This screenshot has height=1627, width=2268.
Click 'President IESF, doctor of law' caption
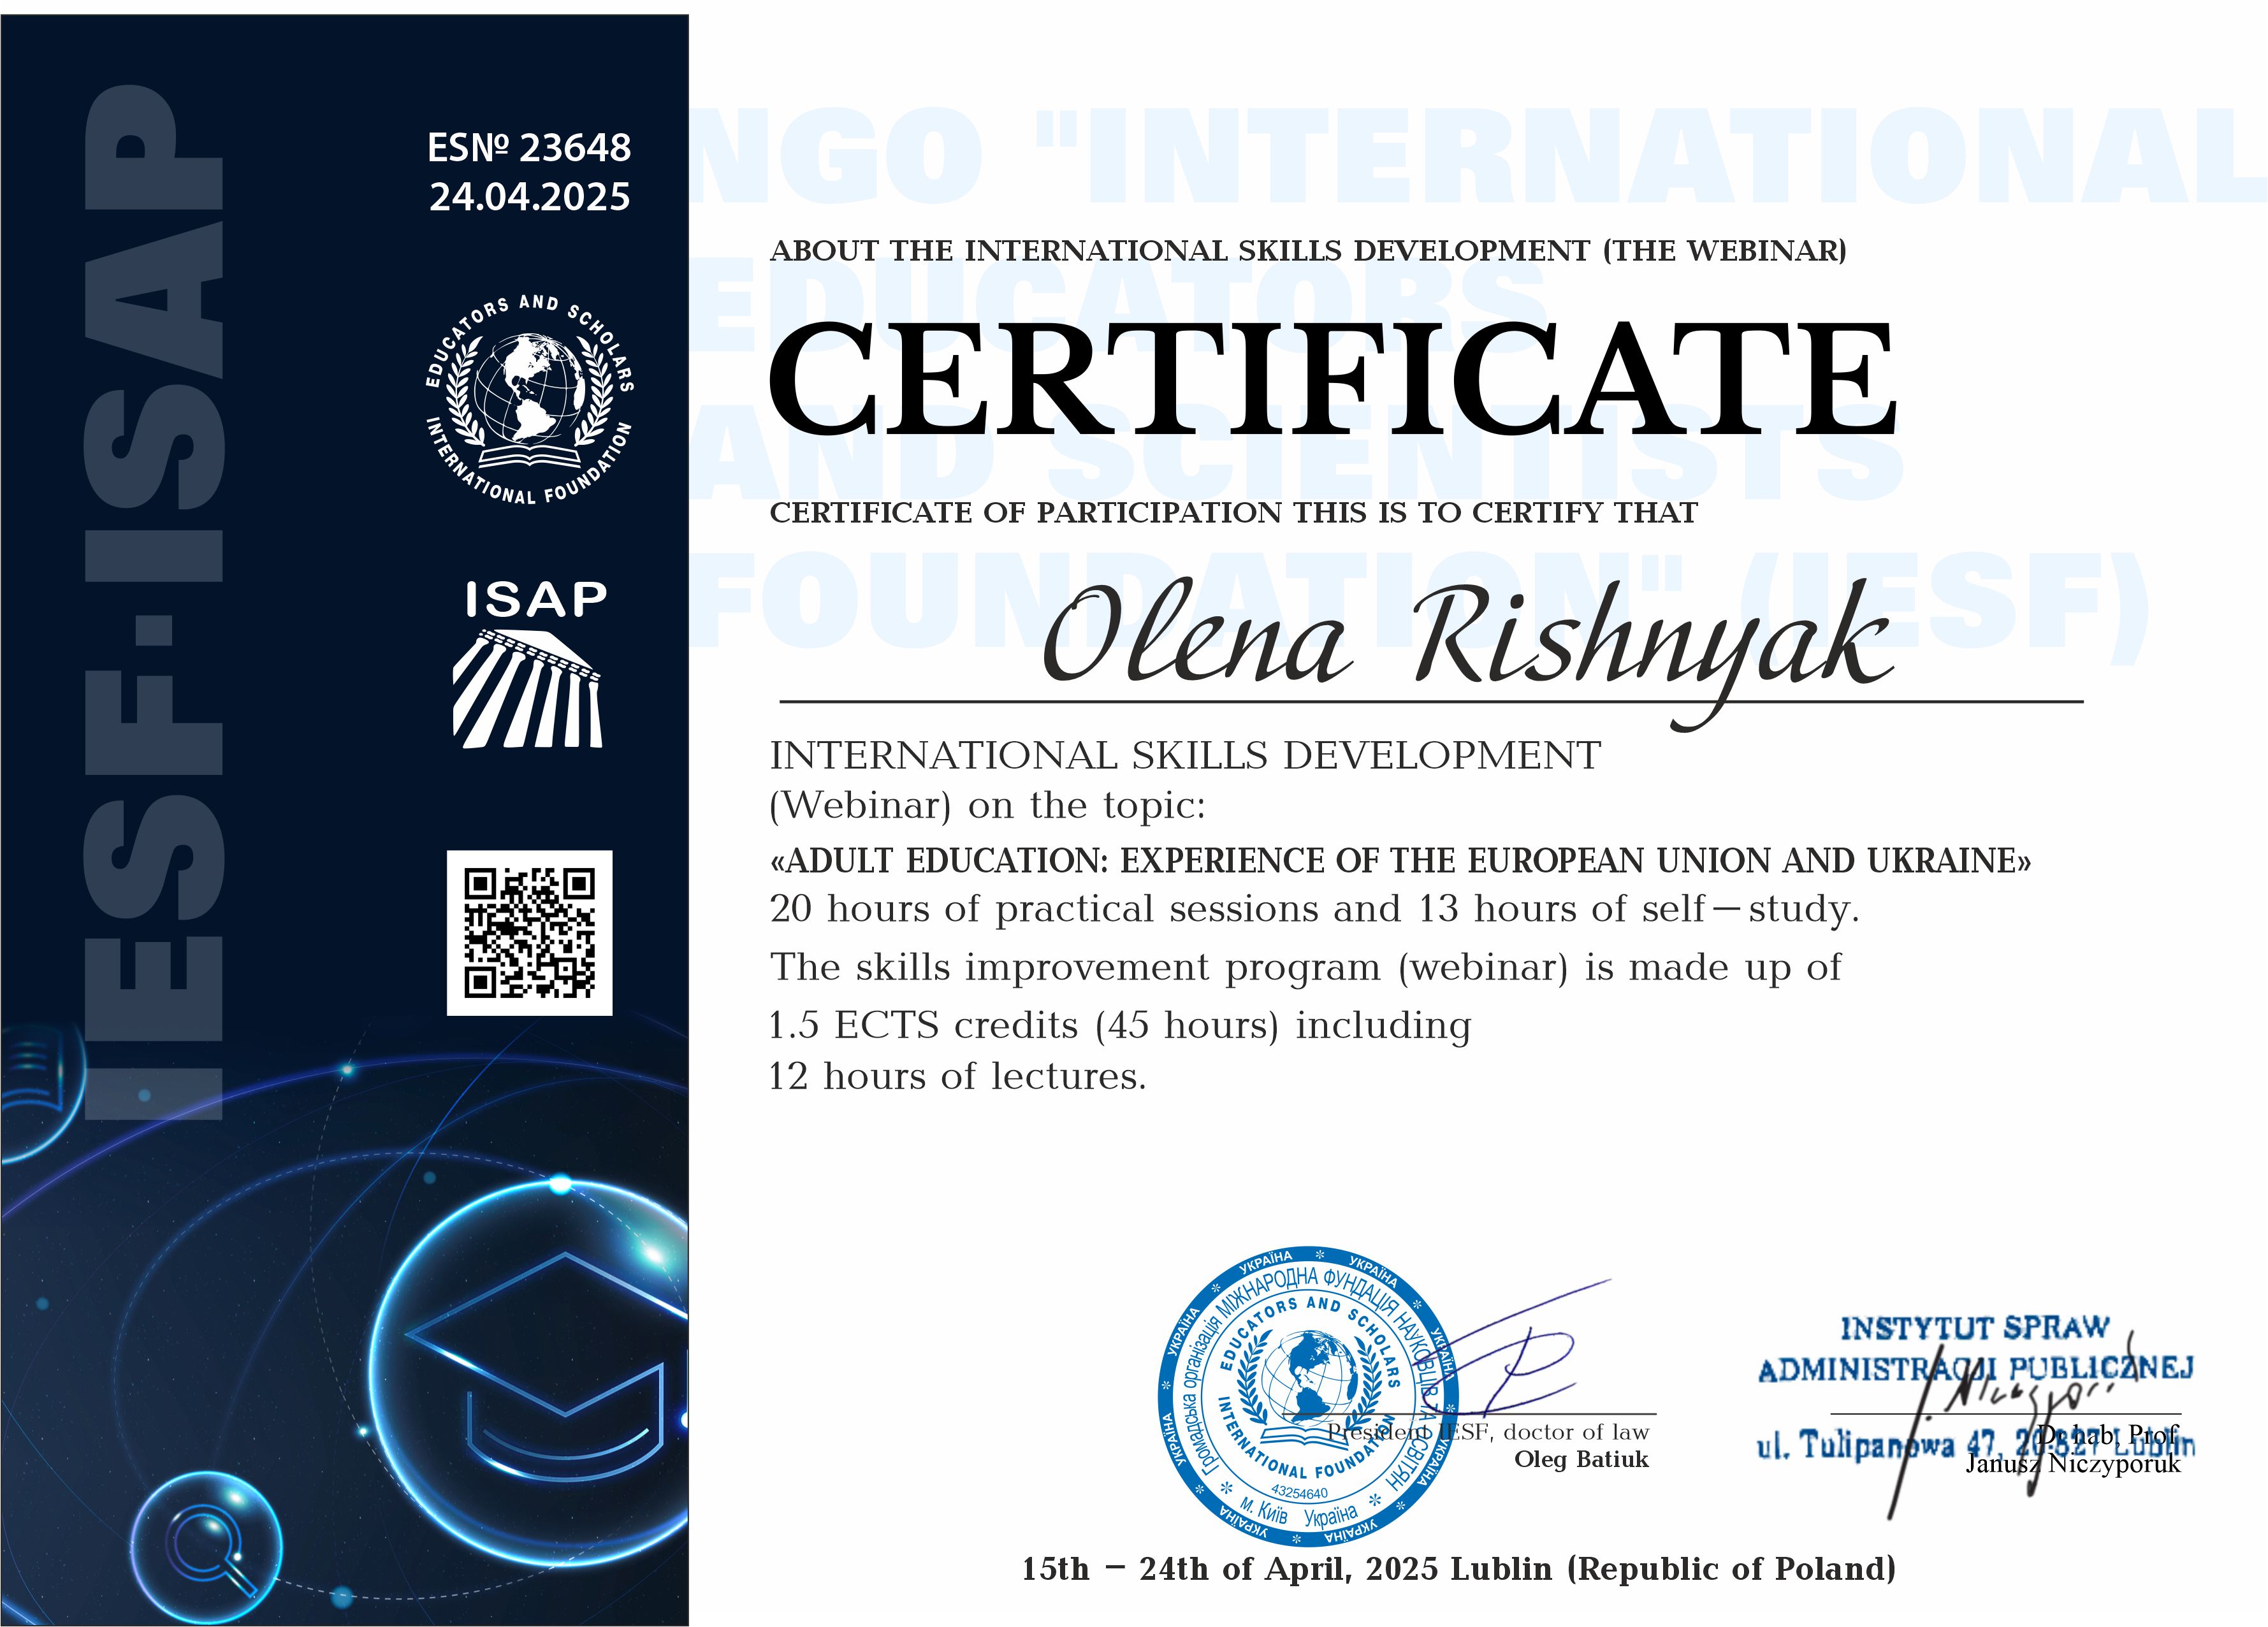click(1488, 1432)
